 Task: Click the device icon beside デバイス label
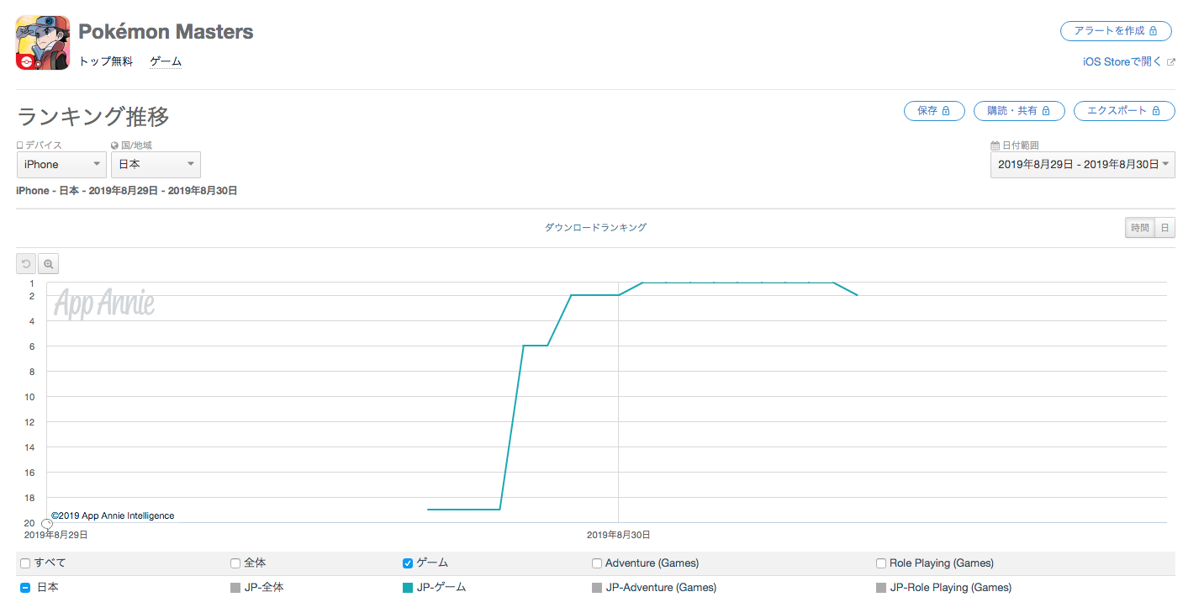click(19, 145)
